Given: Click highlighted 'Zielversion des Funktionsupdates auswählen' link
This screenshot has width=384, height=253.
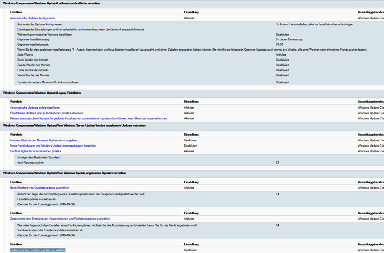Looking at the screenshot, I should (x=38, y=250).
